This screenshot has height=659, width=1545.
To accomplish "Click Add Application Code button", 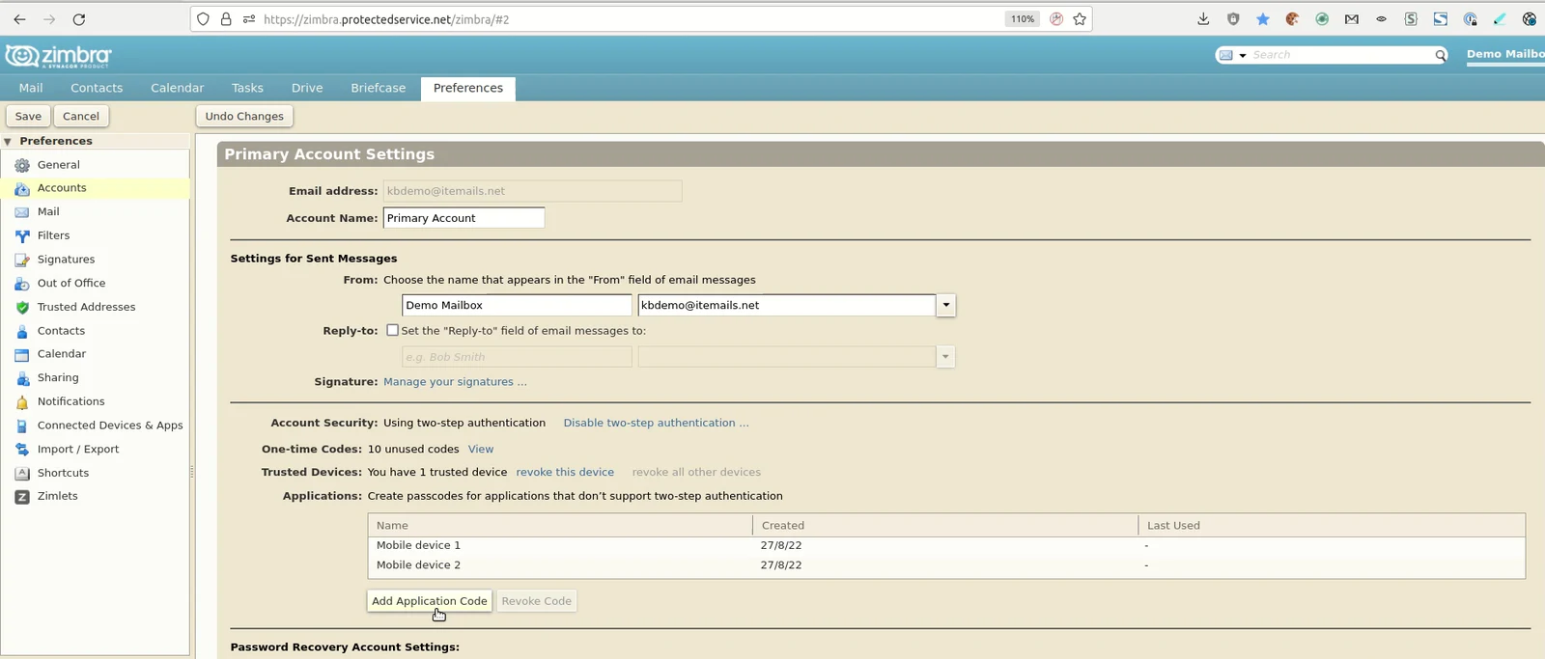I will click(x=430, y=601).
